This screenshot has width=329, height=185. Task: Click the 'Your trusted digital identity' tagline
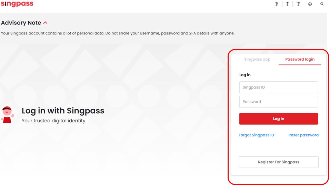[x=53, y=121]
